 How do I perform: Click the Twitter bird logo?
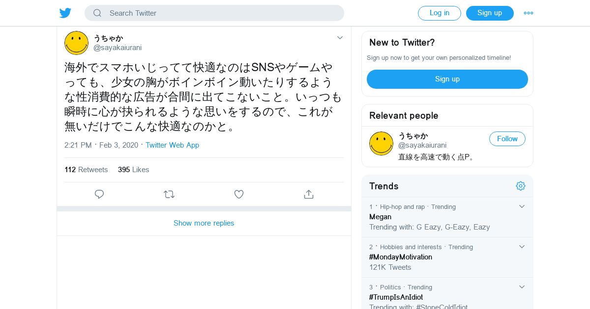coord(65,13)
